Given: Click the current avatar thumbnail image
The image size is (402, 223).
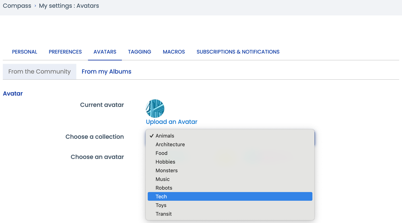Looking at the screenshot, I should coord(155,108).
